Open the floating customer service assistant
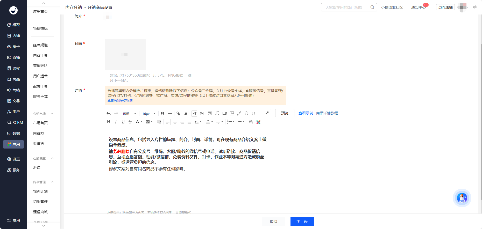The image size is (482, 229). [462, 198]
